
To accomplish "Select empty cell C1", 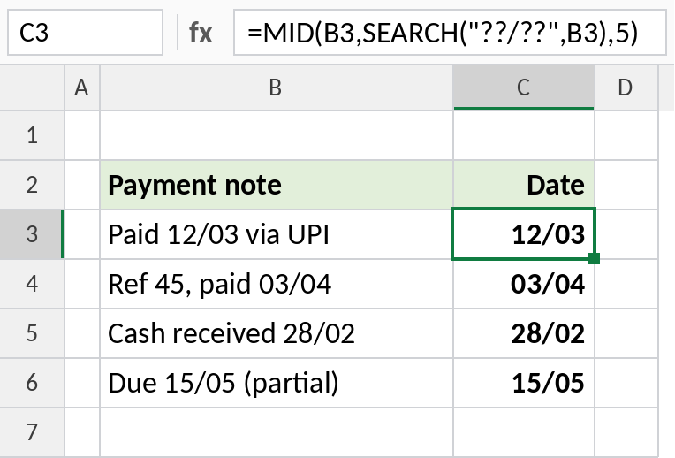I will pyautogui.click(x=524, y=135).
